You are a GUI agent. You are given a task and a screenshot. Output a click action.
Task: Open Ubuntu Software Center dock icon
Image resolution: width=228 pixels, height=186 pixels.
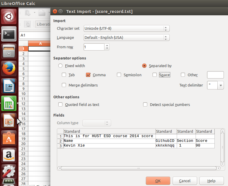9,138
